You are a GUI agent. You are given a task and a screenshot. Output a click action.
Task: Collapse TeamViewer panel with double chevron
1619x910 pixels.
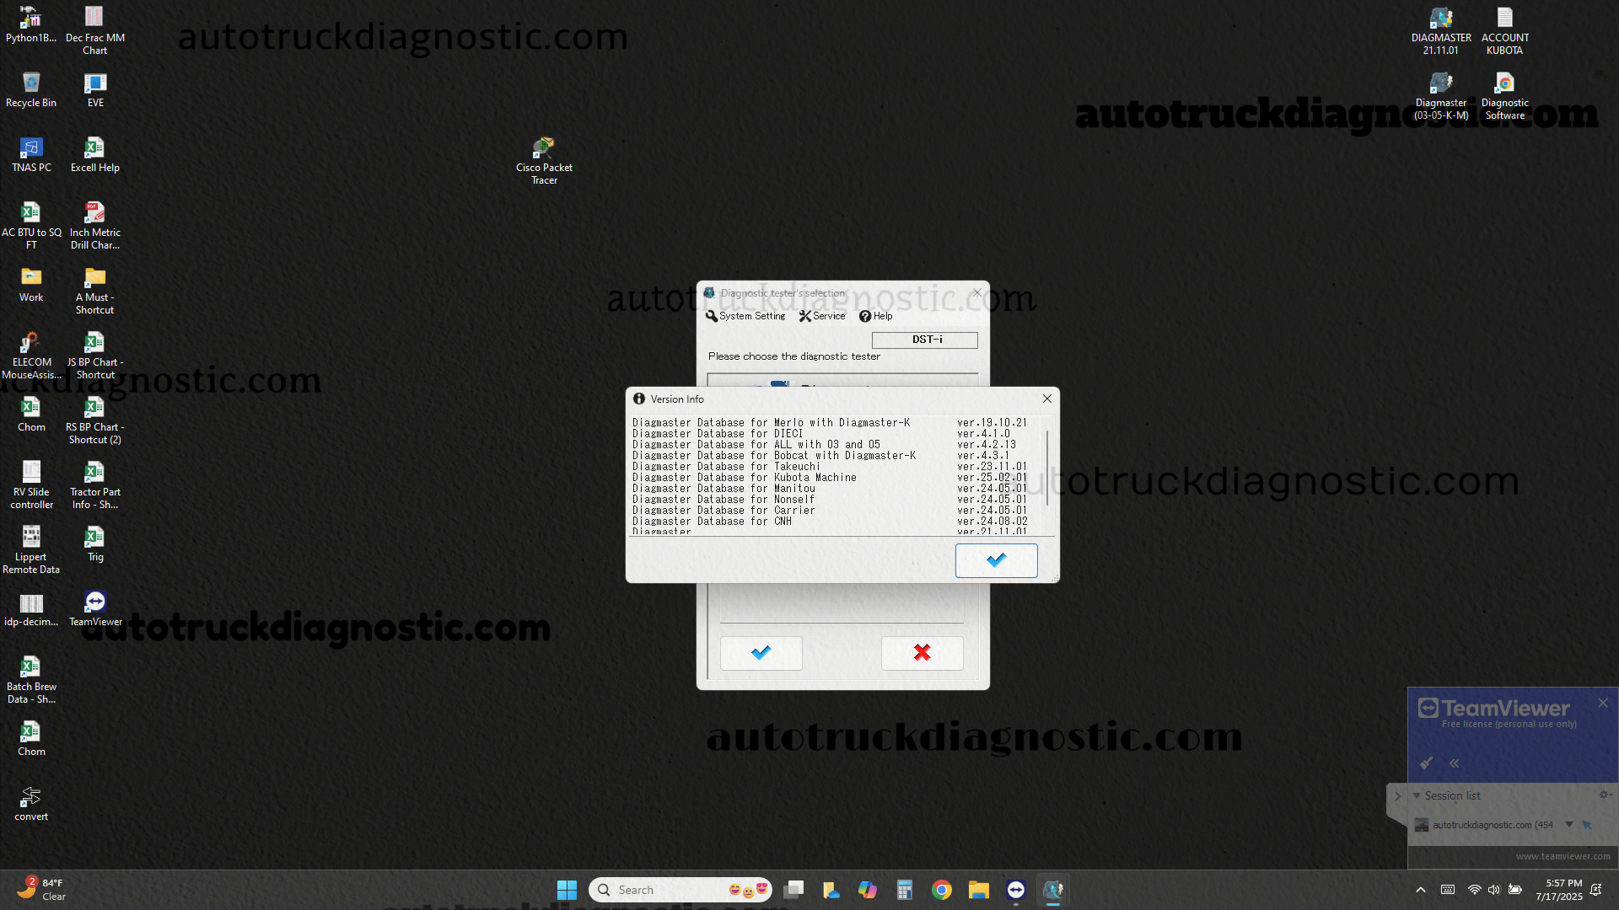pos(1455,763)
